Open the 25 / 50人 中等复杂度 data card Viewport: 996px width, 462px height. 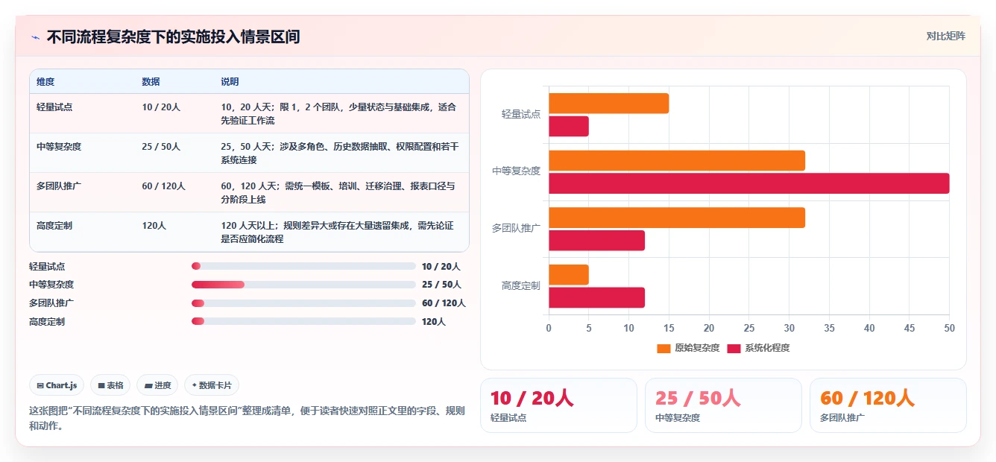(x=723, y=405)
